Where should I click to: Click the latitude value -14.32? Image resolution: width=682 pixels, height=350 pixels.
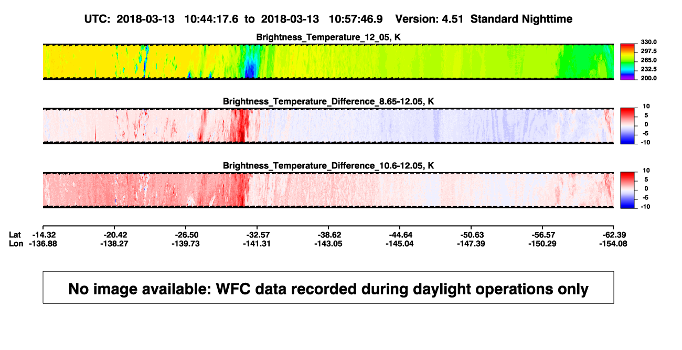click(x=45, y=235)
